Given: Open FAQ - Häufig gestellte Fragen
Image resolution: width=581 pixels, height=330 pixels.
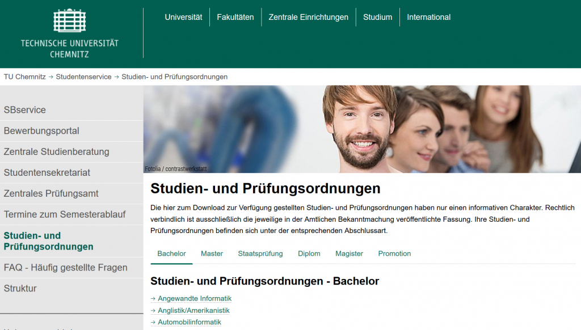Looking at the screenshot, I should 71,268.
